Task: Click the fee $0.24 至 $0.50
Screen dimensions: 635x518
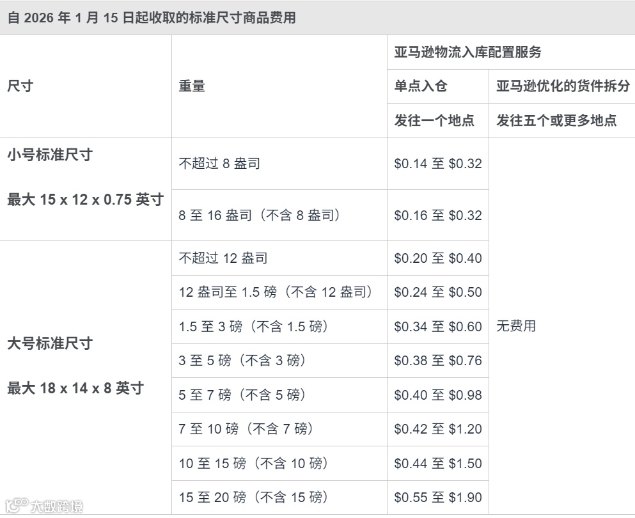Action: [x=438, y=292]
